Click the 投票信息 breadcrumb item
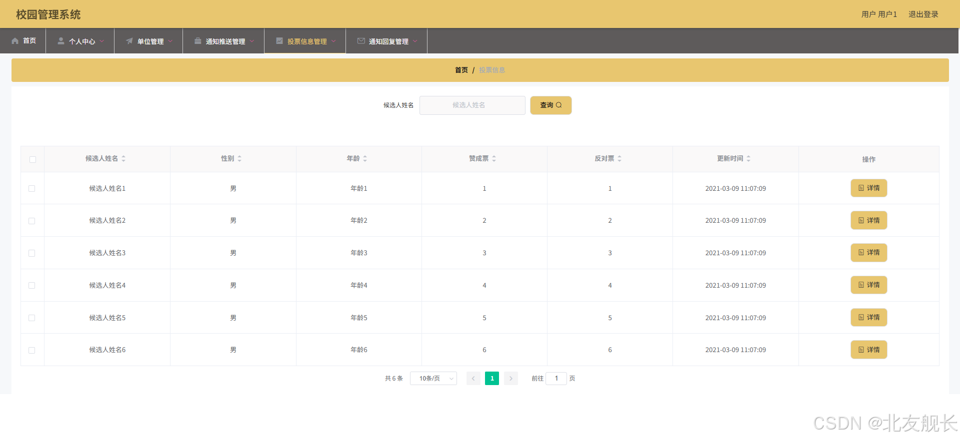Screen dimensions: 960x439 pos(492,70)
